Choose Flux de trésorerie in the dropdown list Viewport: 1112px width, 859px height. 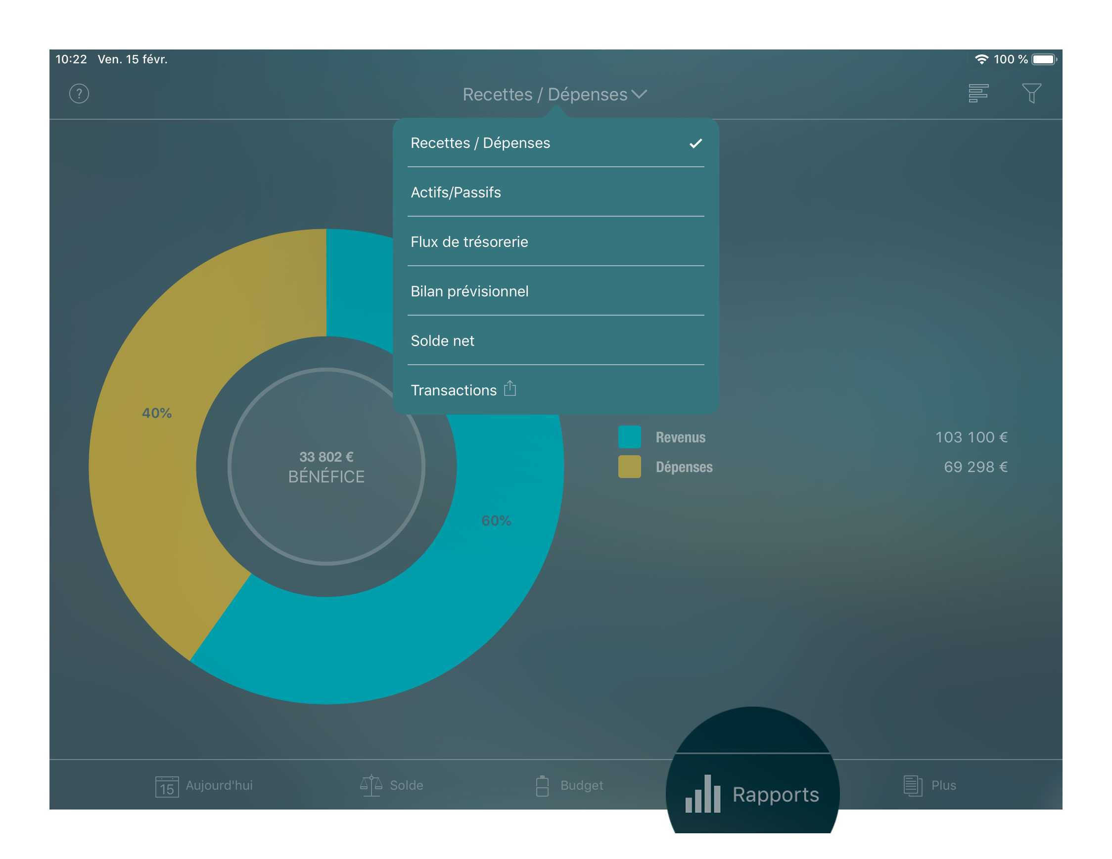(x=469, y=242)
